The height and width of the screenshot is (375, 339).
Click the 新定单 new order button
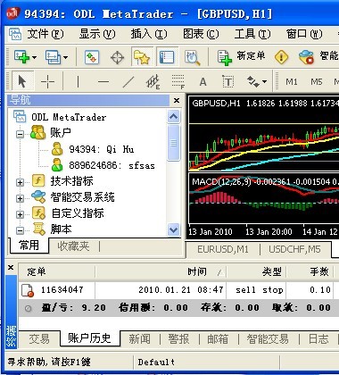[241, 56]
